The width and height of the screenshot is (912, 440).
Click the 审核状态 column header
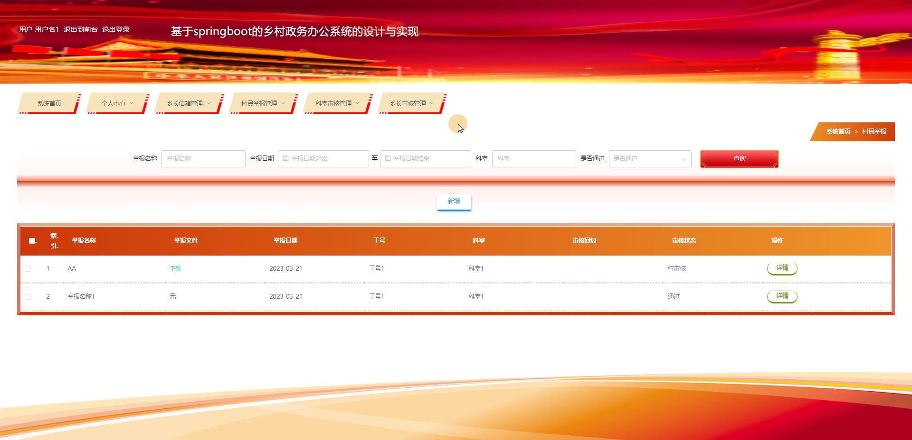[x=684, y=241]
